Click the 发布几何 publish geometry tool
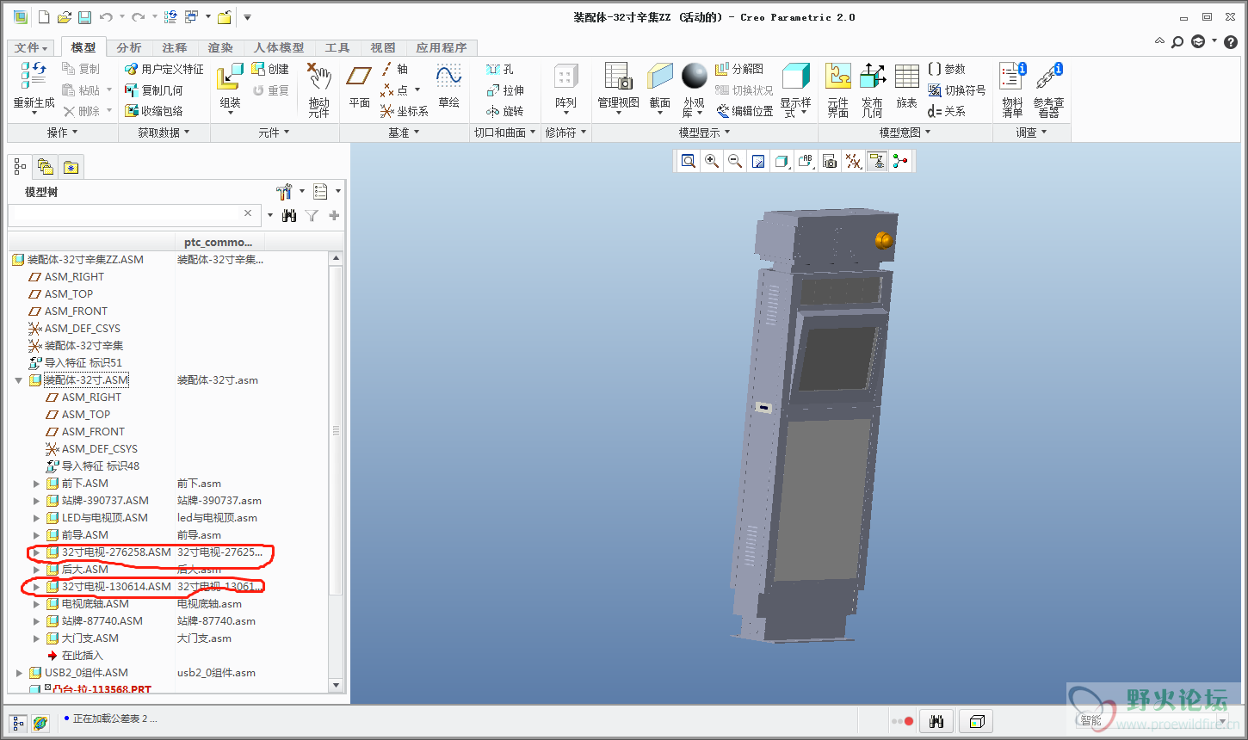Viewport: 1248px width, 740px height. pyautogui.click(x=873, y=89)
